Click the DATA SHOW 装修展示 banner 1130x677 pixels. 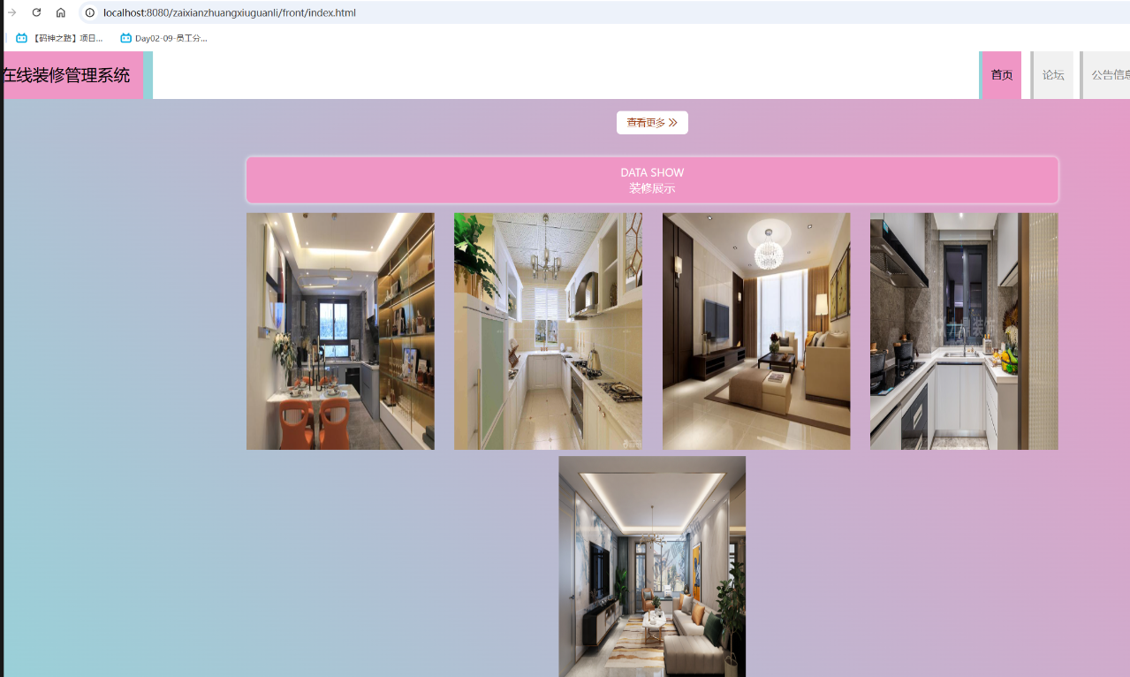pyautogui.click(x=652, y=180)
